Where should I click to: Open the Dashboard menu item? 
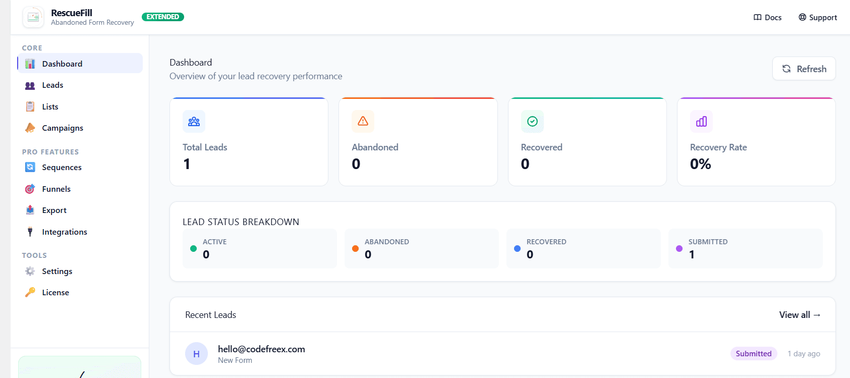(x=80, y=64)
